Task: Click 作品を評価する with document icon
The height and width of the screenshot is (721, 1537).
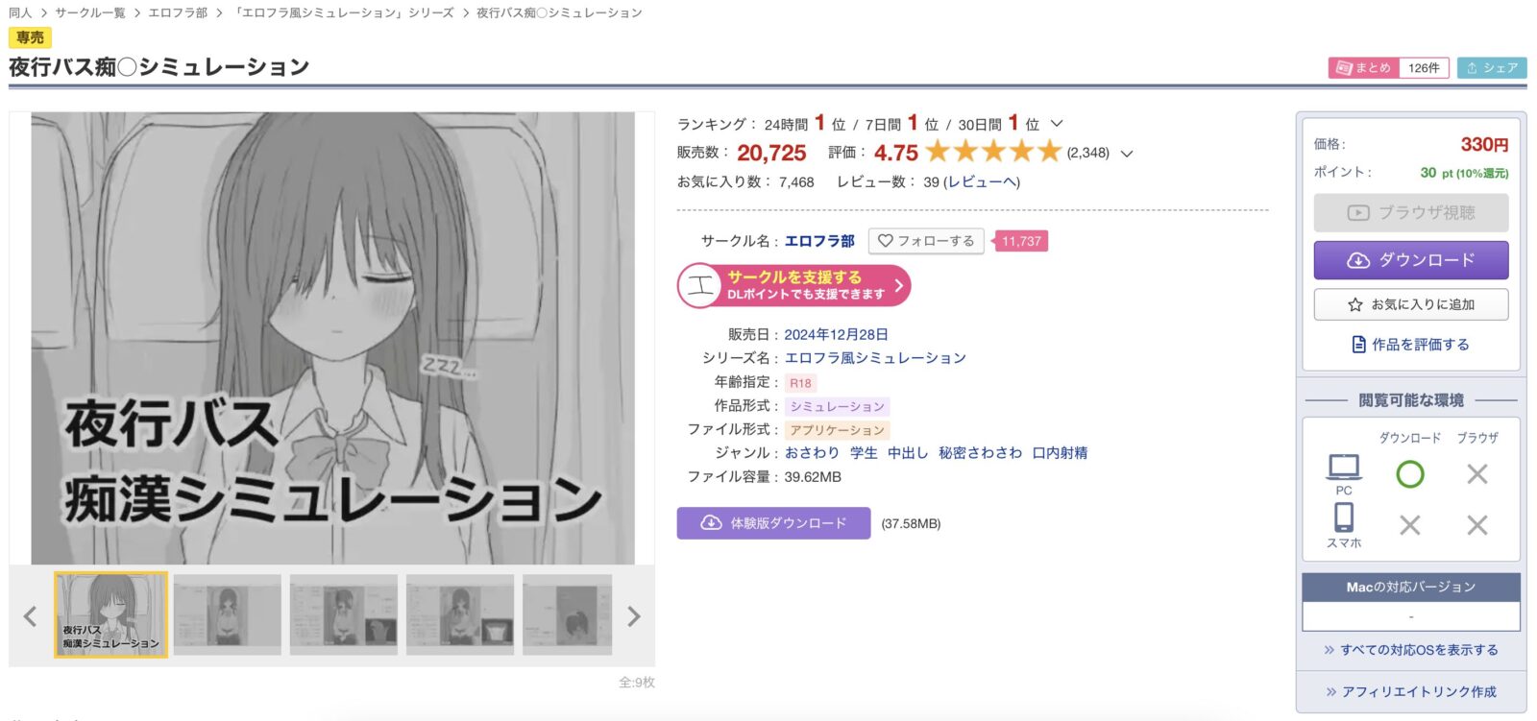Action: (x=1410, y=344)
